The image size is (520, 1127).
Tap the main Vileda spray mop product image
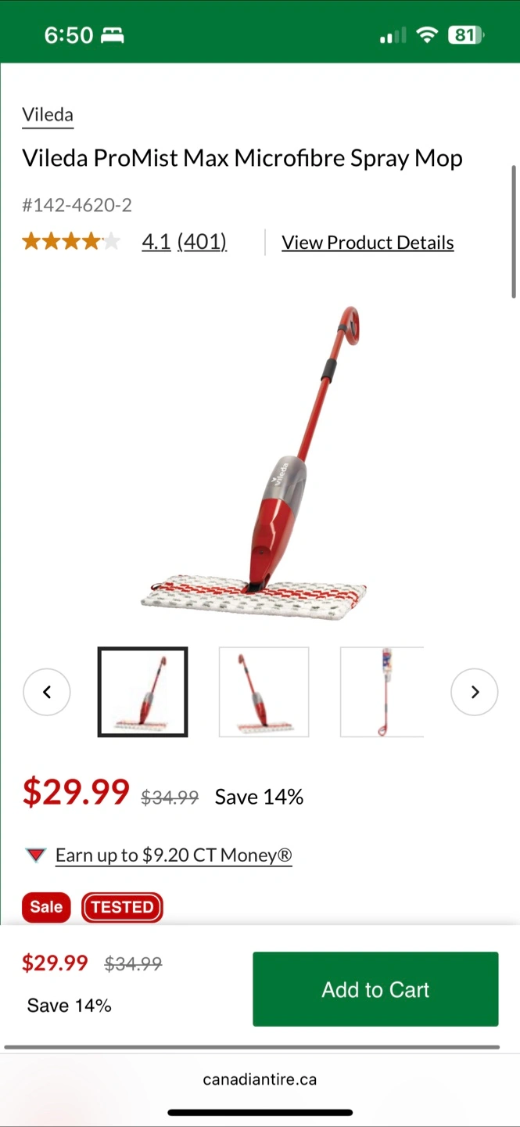point(254,463)
